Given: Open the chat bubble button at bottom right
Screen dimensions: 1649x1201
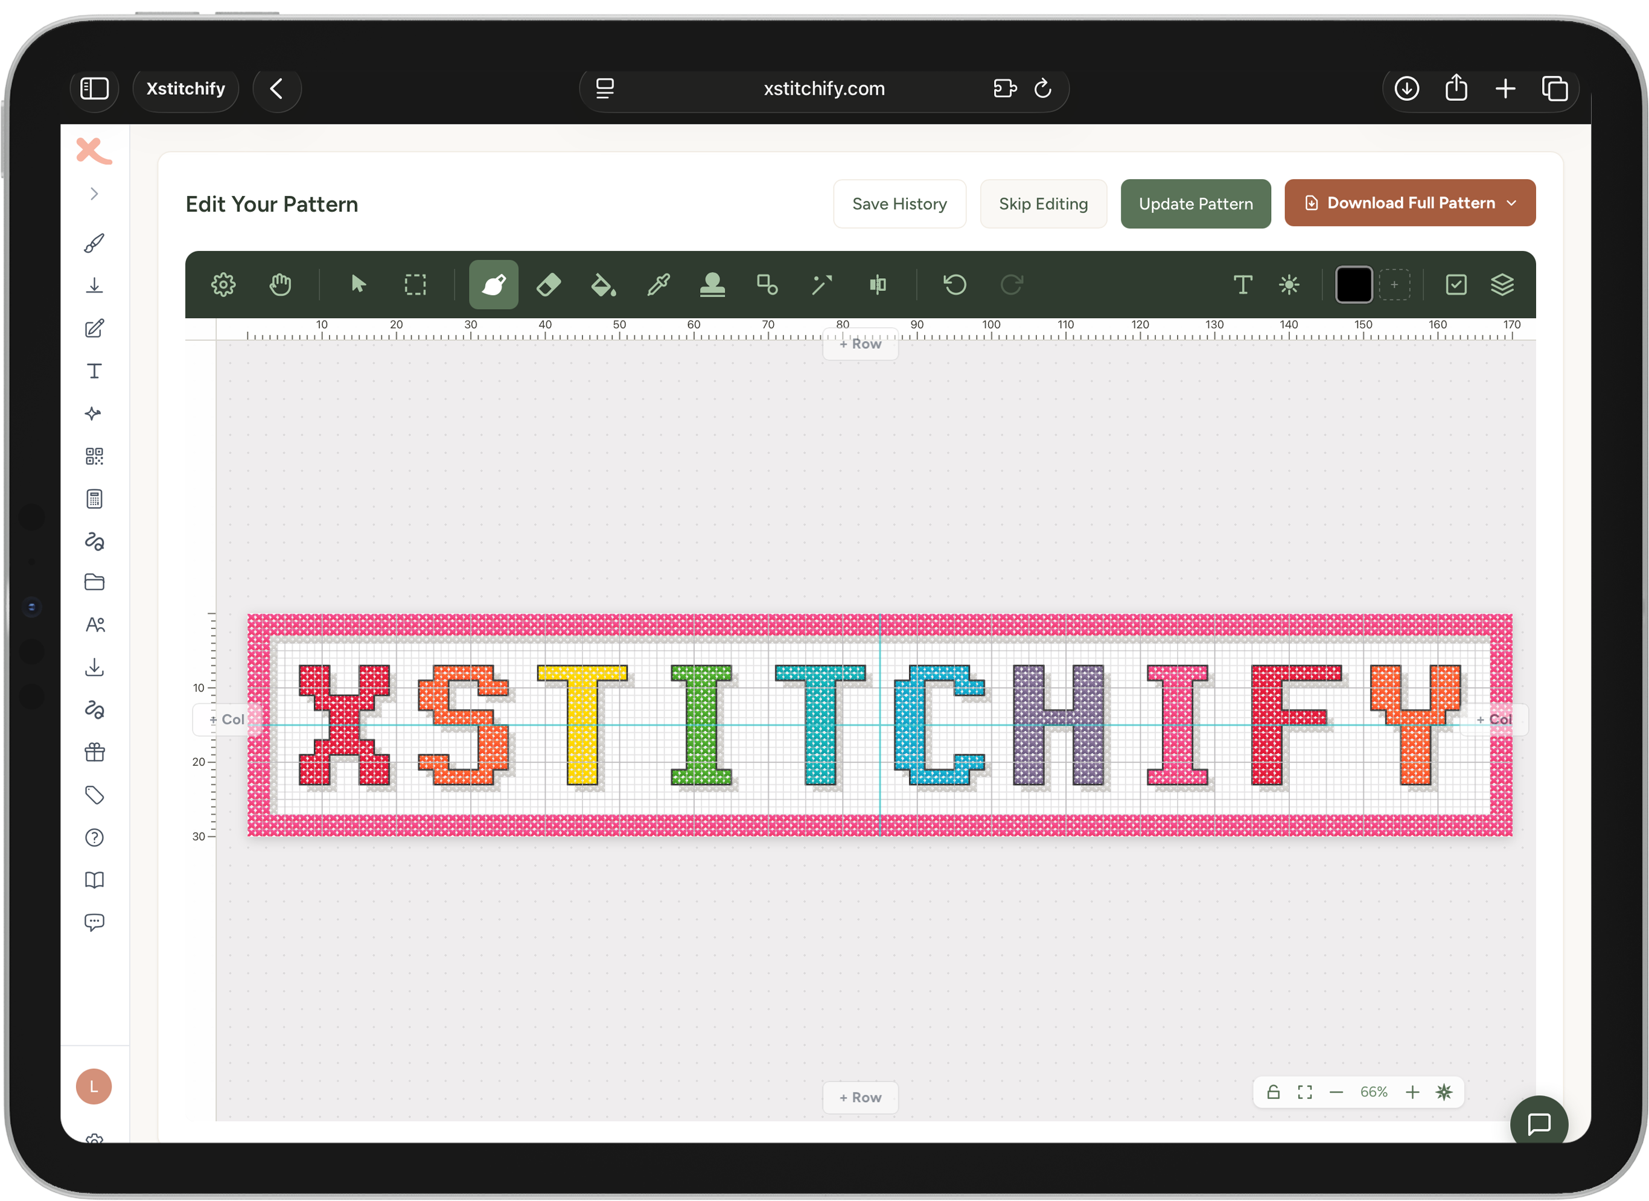Looking at the screenshot, I should click(1539, 1123).
